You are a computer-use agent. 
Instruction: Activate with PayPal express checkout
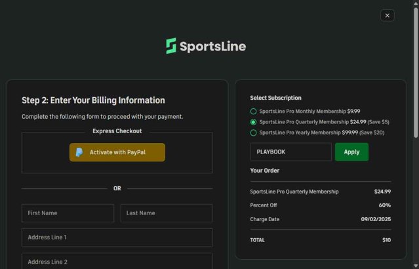coord(117,152)
